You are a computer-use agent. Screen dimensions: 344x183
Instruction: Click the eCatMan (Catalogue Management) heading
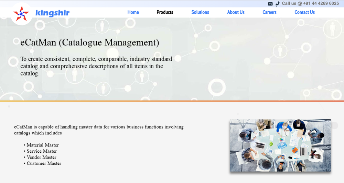tap(90, 42)
